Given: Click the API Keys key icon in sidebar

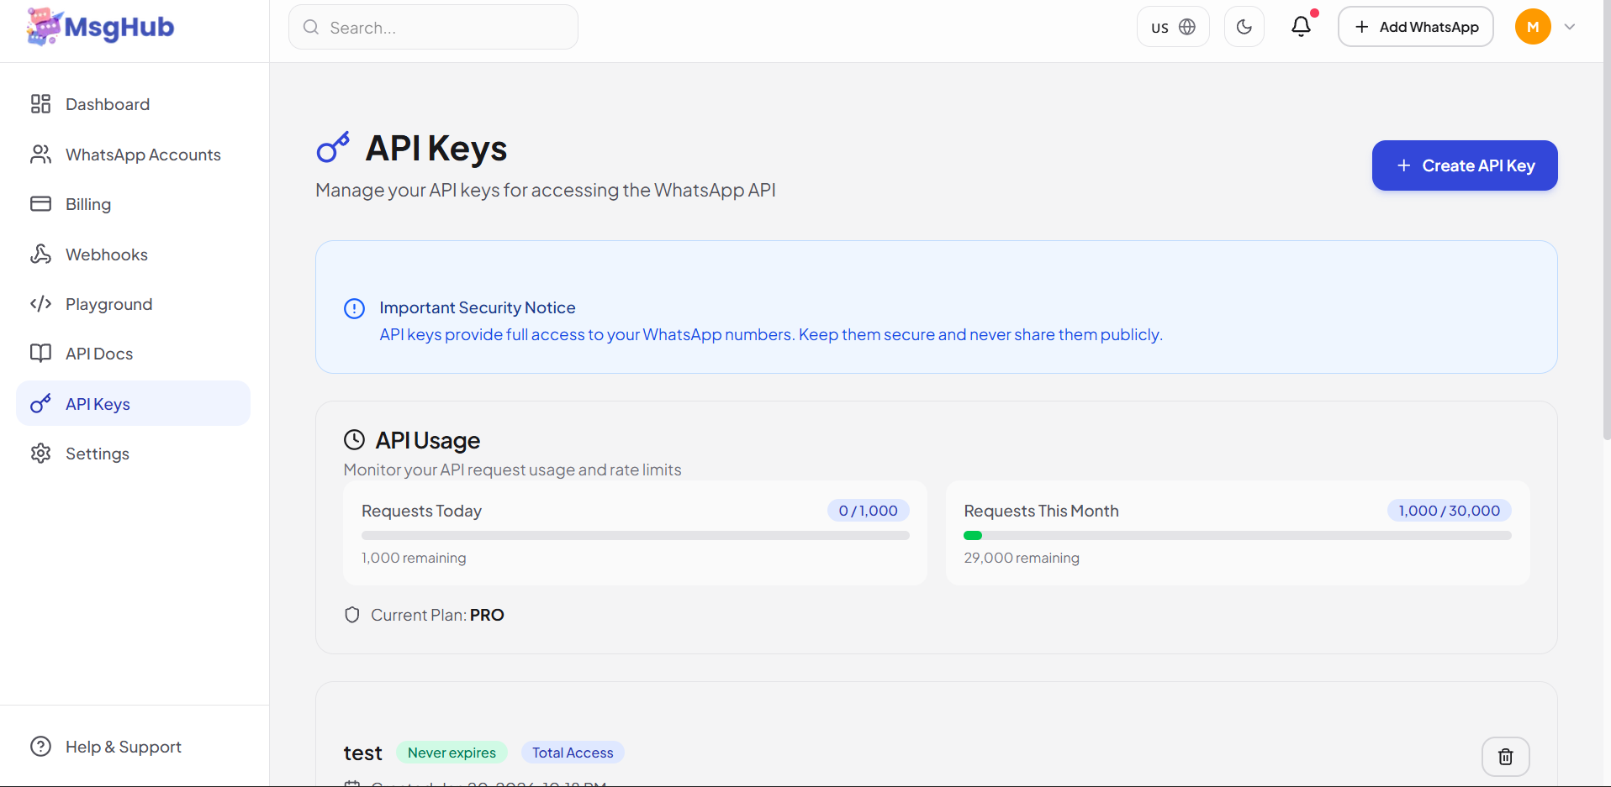Looking at the screenshot, I should pos(40,404).
